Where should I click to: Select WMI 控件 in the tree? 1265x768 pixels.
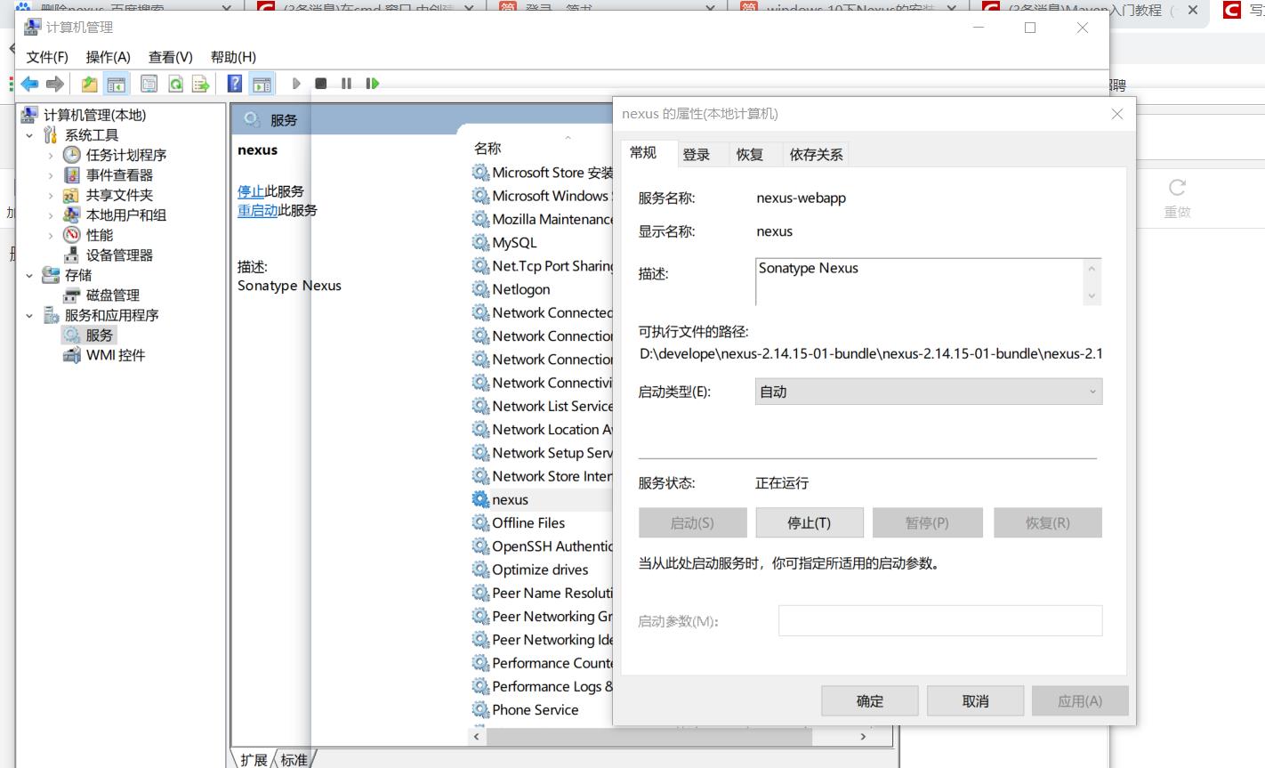tap(116, 355)
